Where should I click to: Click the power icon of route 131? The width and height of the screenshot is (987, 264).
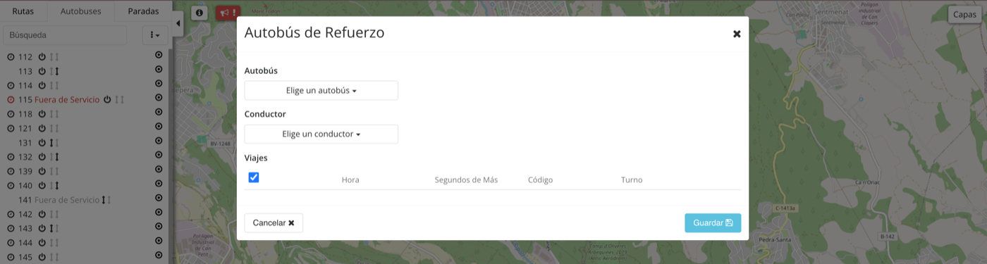42,143
